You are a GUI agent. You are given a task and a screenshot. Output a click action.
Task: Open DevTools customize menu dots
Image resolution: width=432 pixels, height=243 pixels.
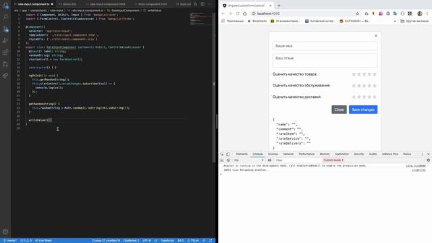[x=422, y=154]
